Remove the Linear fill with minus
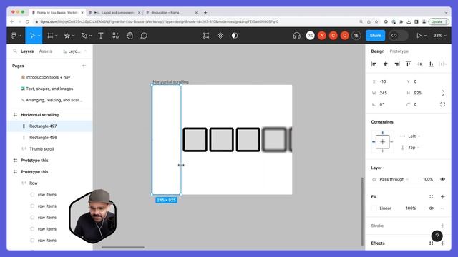Image resolution: width=458 pixels, height=257 pixels. [x=442, y=208]
